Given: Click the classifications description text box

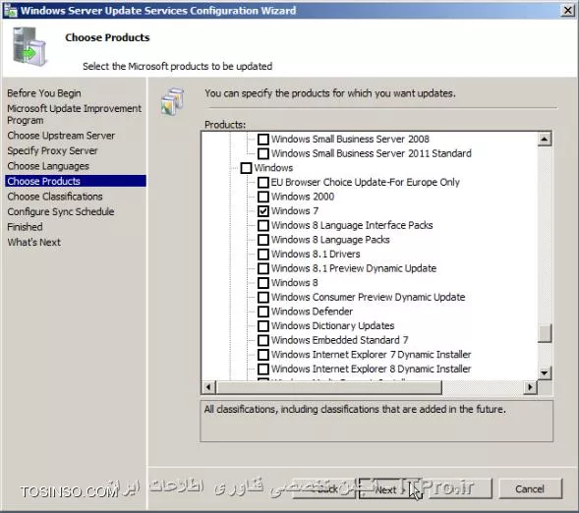Looking at the screenshot, I should pos(376,421).
